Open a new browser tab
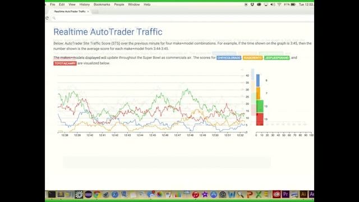The height and width of the screenshot is (202, 359). click(95, 11)
